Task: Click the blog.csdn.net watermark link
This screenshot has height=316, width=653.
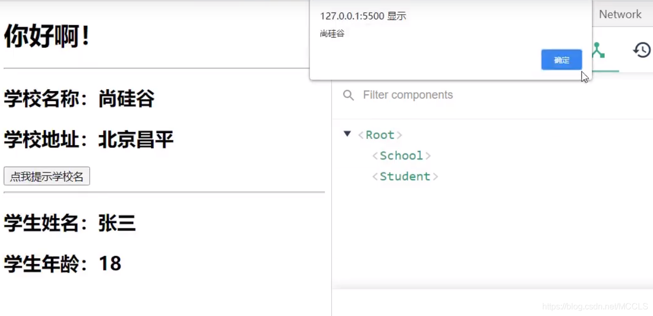Action: 595,307
